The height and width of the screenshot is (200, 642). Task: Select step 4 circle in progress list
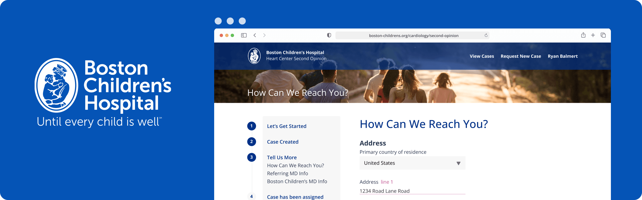click(x=252, y=196)
